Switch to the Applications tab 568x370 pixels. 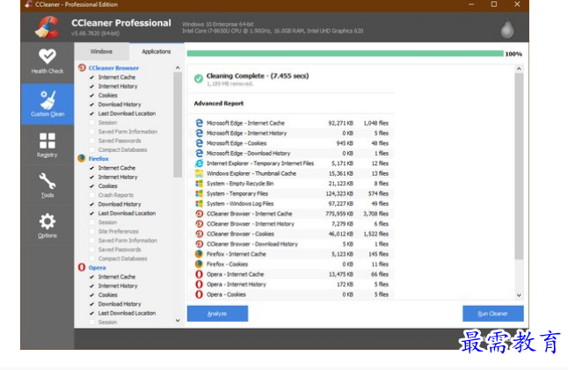(x=157, y=52)
